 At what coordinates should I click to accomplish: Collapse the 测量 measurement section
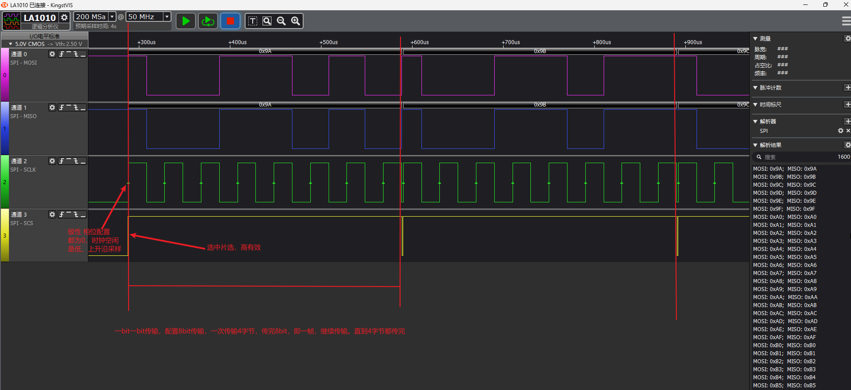[x=755, y=39]
